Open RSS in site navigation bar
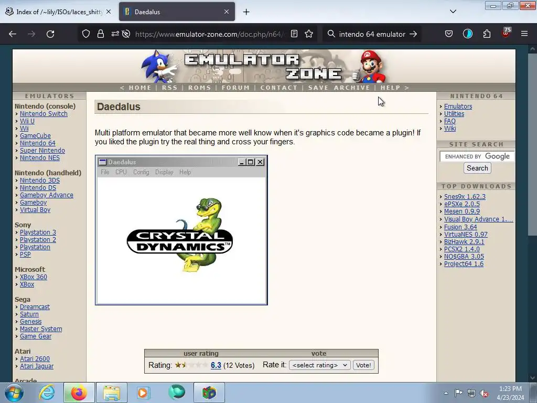 (x=169, y=88)
